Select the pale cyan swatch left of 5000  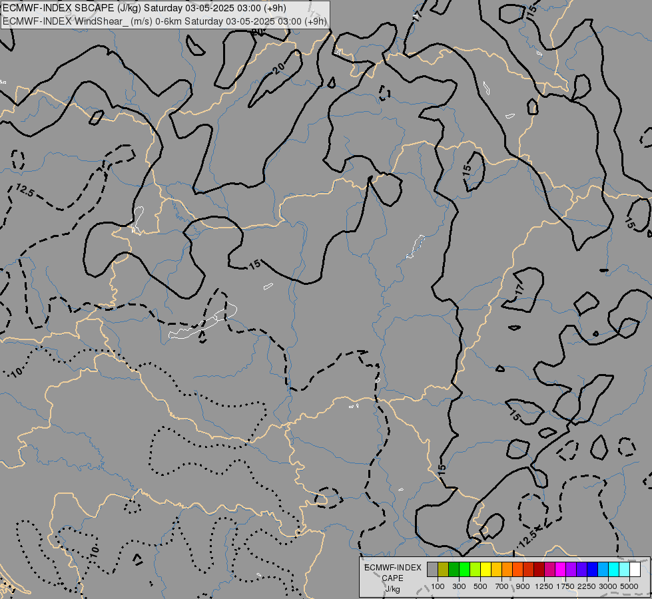point(625,569)
